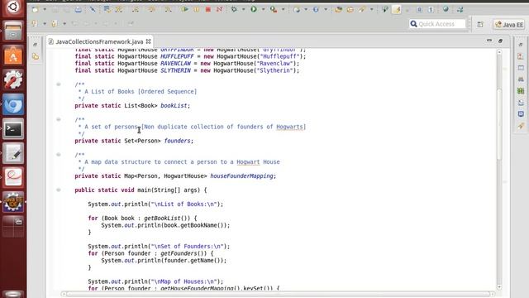The height and width of the screenshot is (298, 529).
Task: Open System Settings launcher icon
Action: point(13,79)
